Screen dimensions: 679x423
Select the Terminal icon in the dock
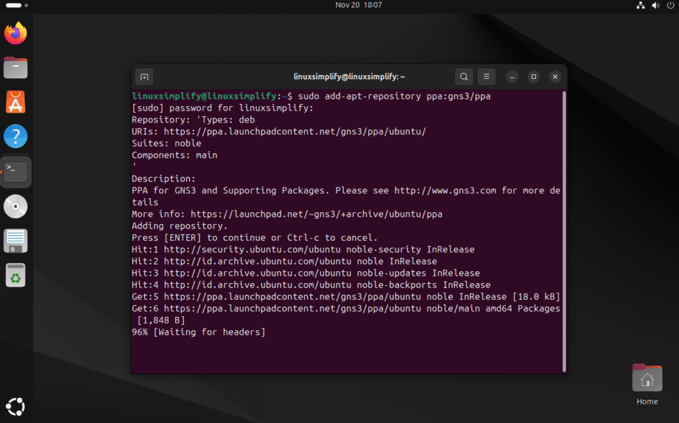coord(15,171)
